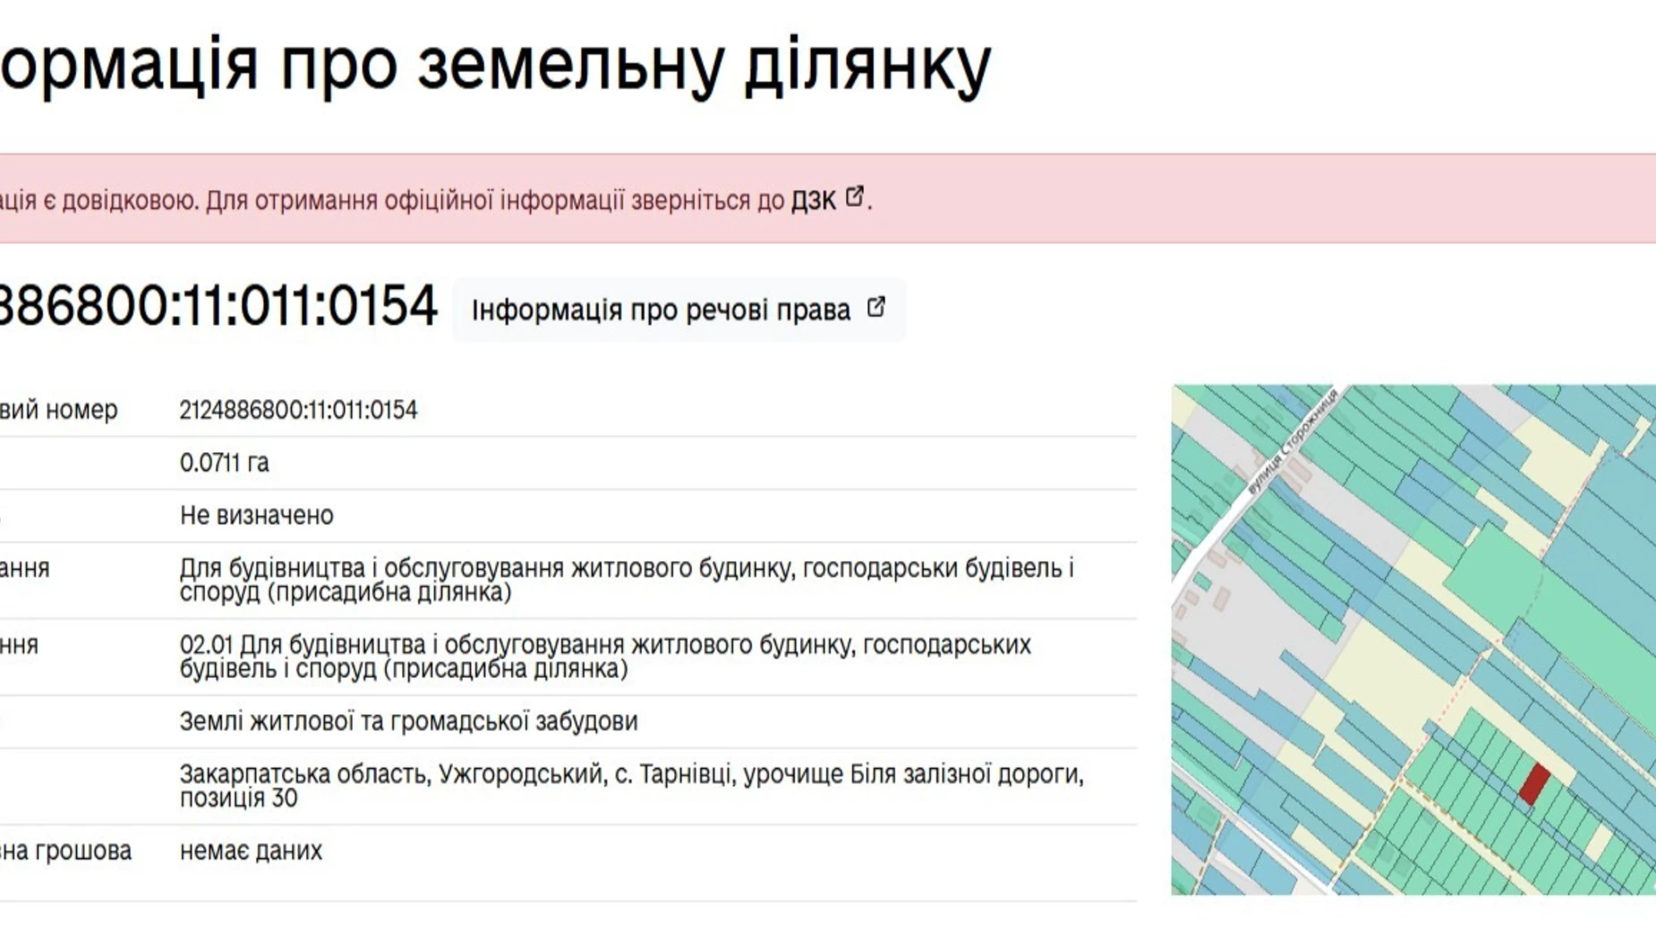Click the pink reference notice text
The height and width of the screenshot is (931, 1656).
coord(436,200)
